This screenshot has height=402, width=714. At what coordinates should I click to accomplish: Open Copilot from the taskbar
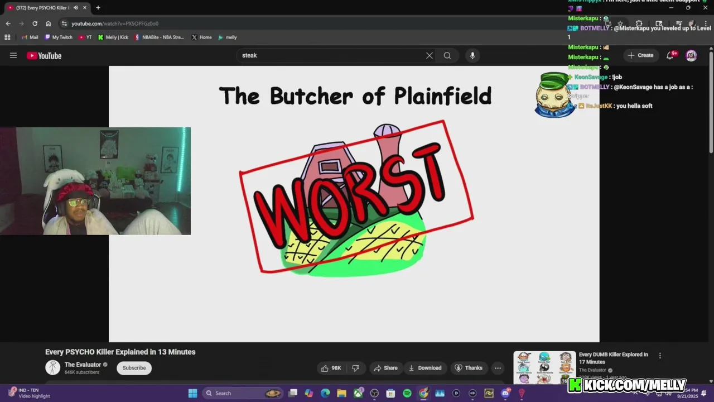[x=309, y=393]
